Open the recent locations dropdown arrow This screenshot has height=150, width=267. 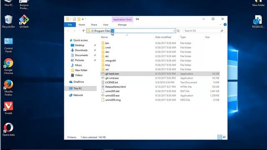(x=79, y=31)
